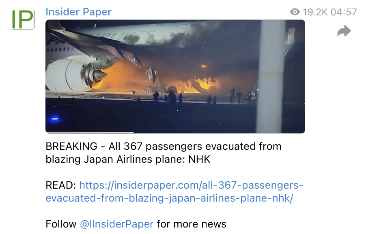Click the text for more news
Image resolution: width=366 pixels, height=234 pixels.
(x=192, y=224)
